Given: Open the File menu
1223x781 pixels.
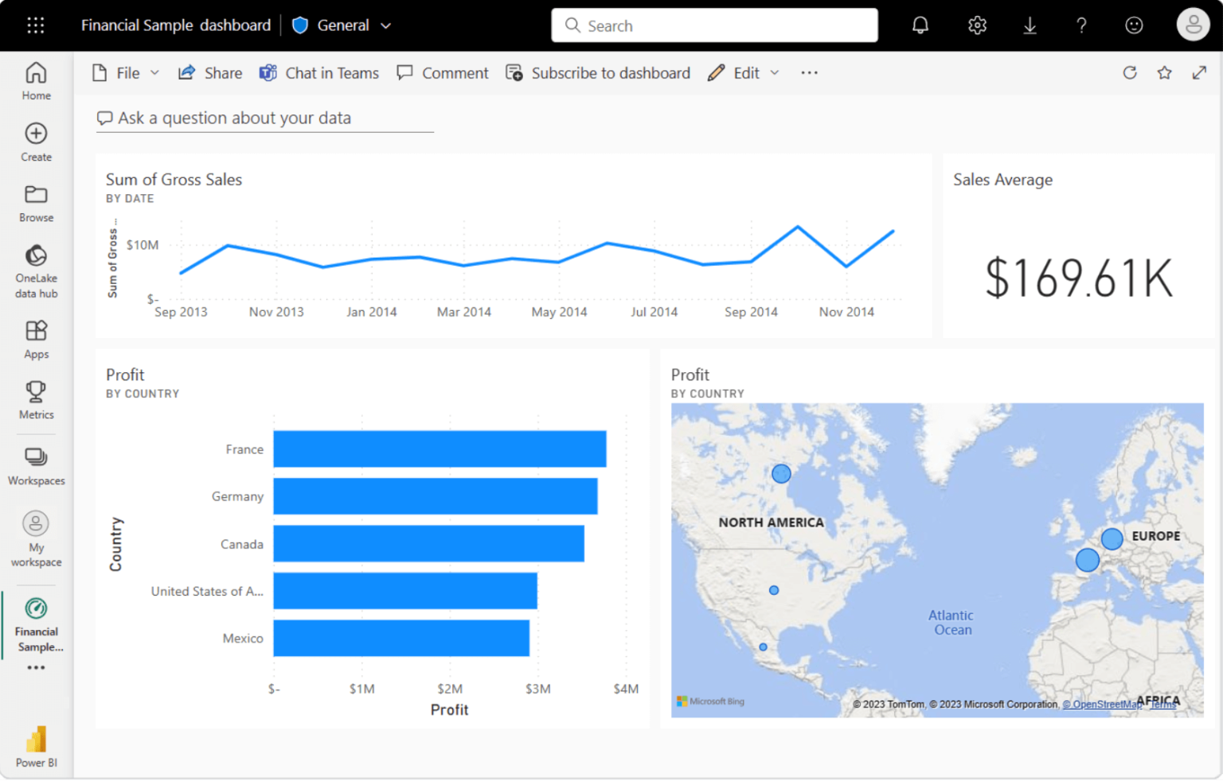Looking at the screenshot, I should coord(126,72).
